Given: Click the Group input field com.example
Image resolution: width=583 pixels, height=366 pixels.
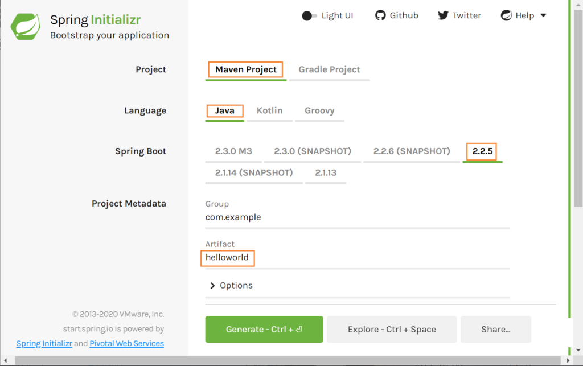Looking at the screenshot, I should [x=358, y=217].
